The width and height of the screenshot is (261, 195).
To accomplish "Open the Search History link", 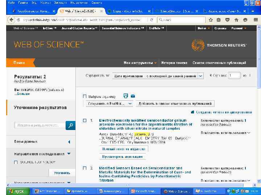I will tap(174, 63).
